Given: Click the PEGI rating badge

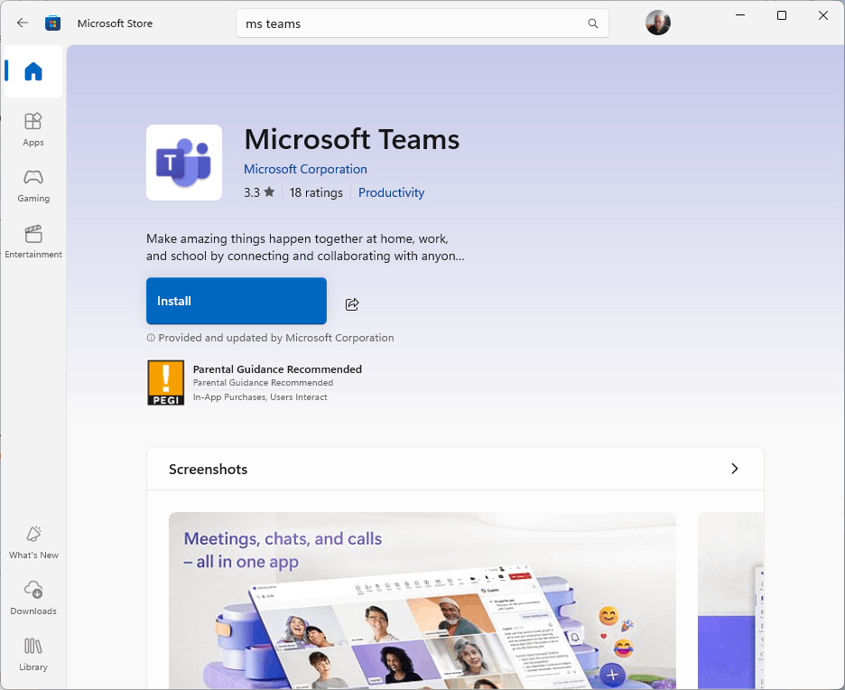Looking at the screenshot, I should coord(166,383).
